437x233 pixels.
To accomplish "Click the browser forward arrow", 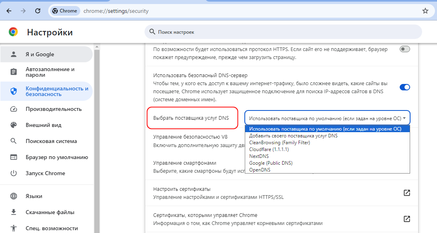I will coord(23,11).
